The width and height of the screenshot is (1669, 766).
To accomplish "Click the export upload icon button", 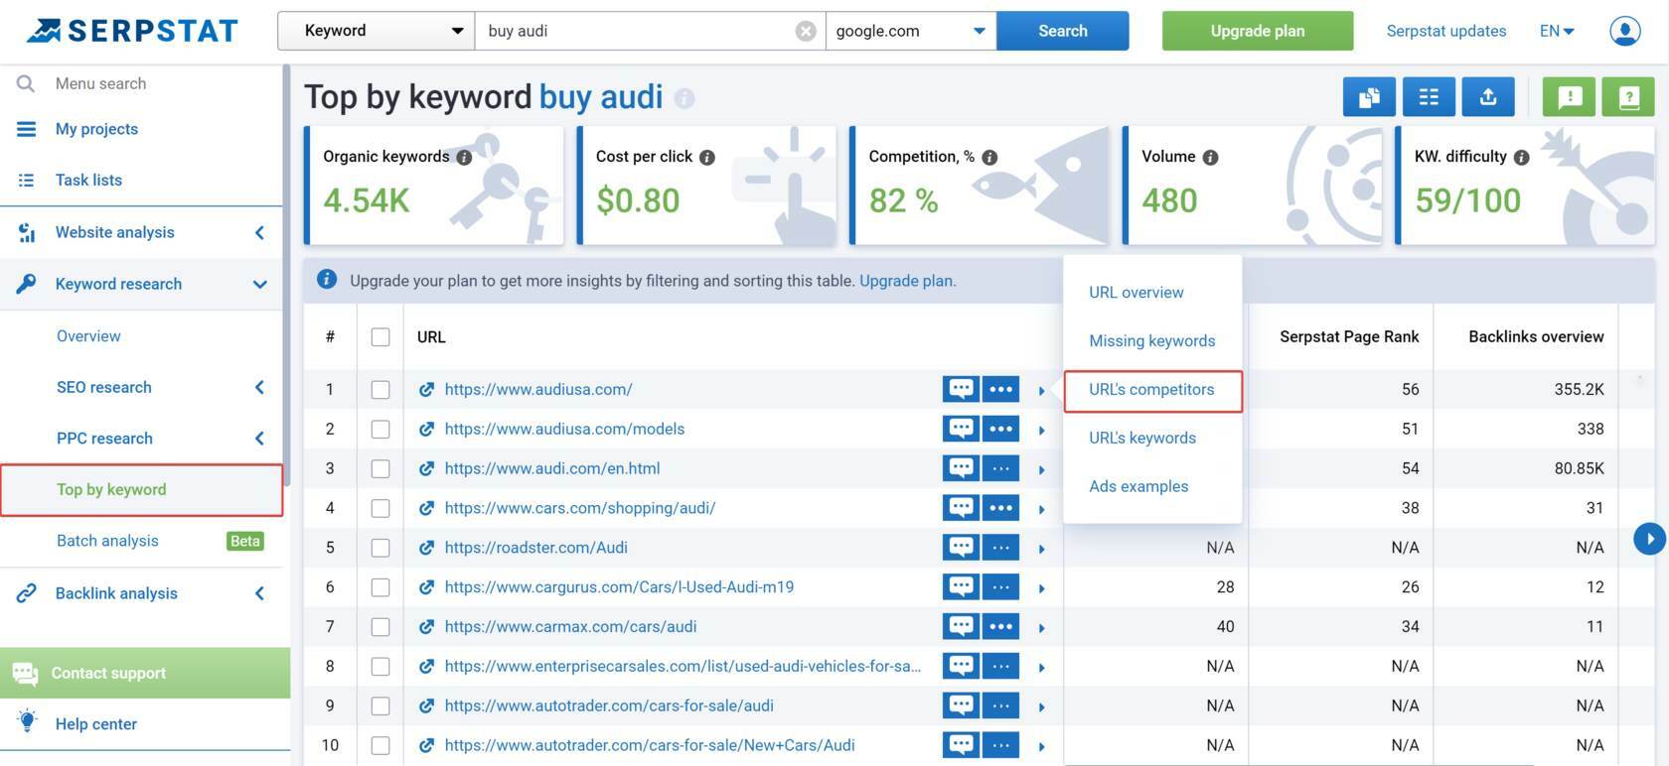I will tap(1488, 97).
